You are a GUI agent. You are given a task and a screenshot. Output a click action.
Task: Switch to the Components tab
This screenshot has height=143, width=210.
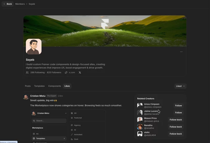pos(54,86)
